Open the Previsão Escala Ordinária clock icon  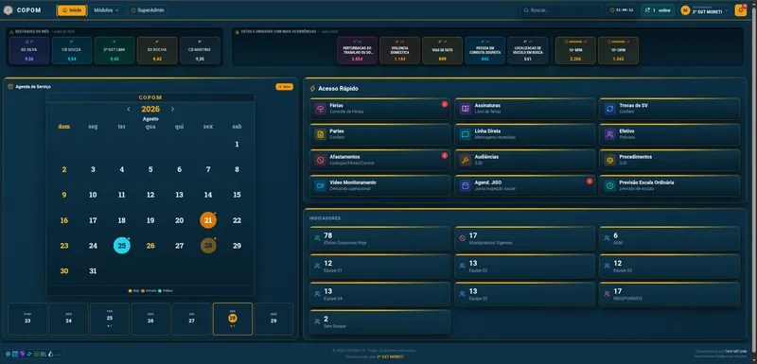tap(609, 185)
